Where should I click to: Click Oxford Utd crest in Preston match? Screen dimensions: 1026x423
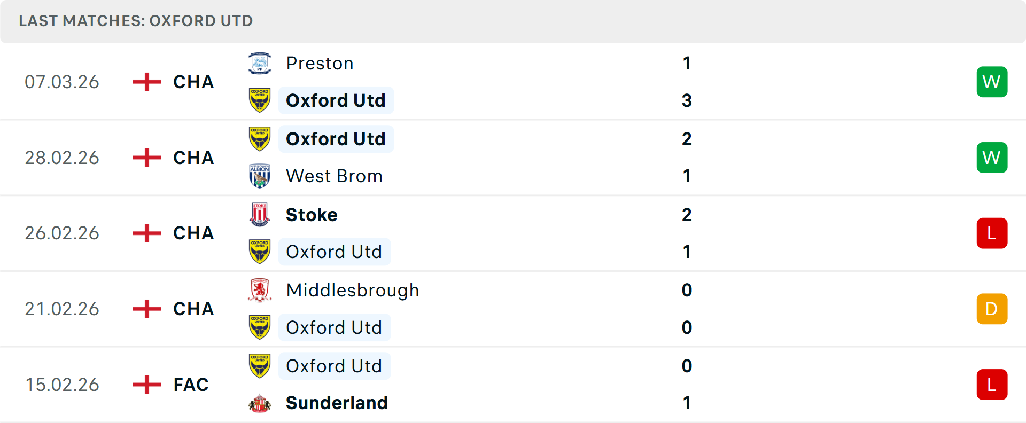(260, 100)
